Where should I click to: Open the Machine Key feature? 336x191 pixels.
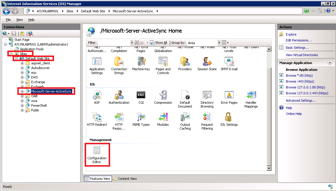click(141, 64)
